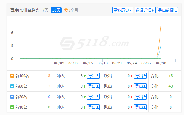Open the 前100名 跌出 count 0

click(x=129, y=76)
